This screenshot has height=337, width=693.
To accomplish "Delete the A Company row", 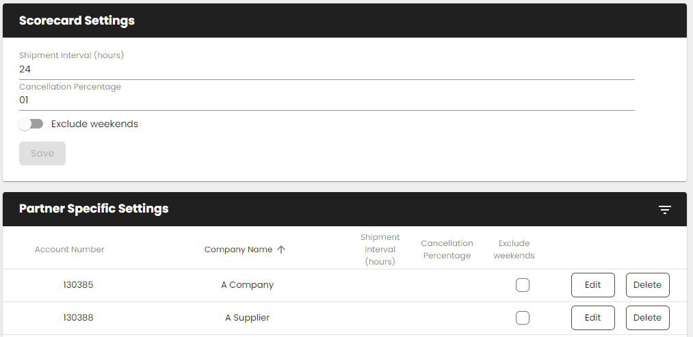I will point(647,285).
